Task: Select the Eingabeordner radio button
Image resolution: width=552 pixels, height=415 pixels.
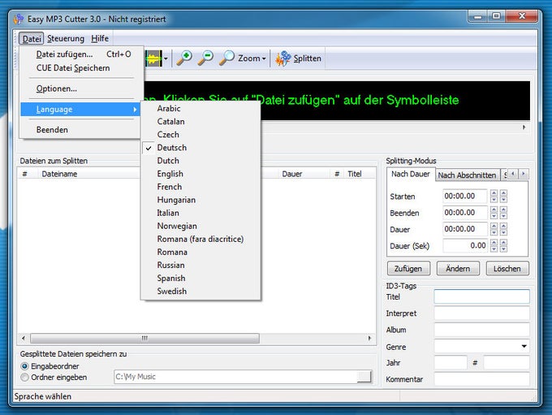Action: tap(24, 366)
